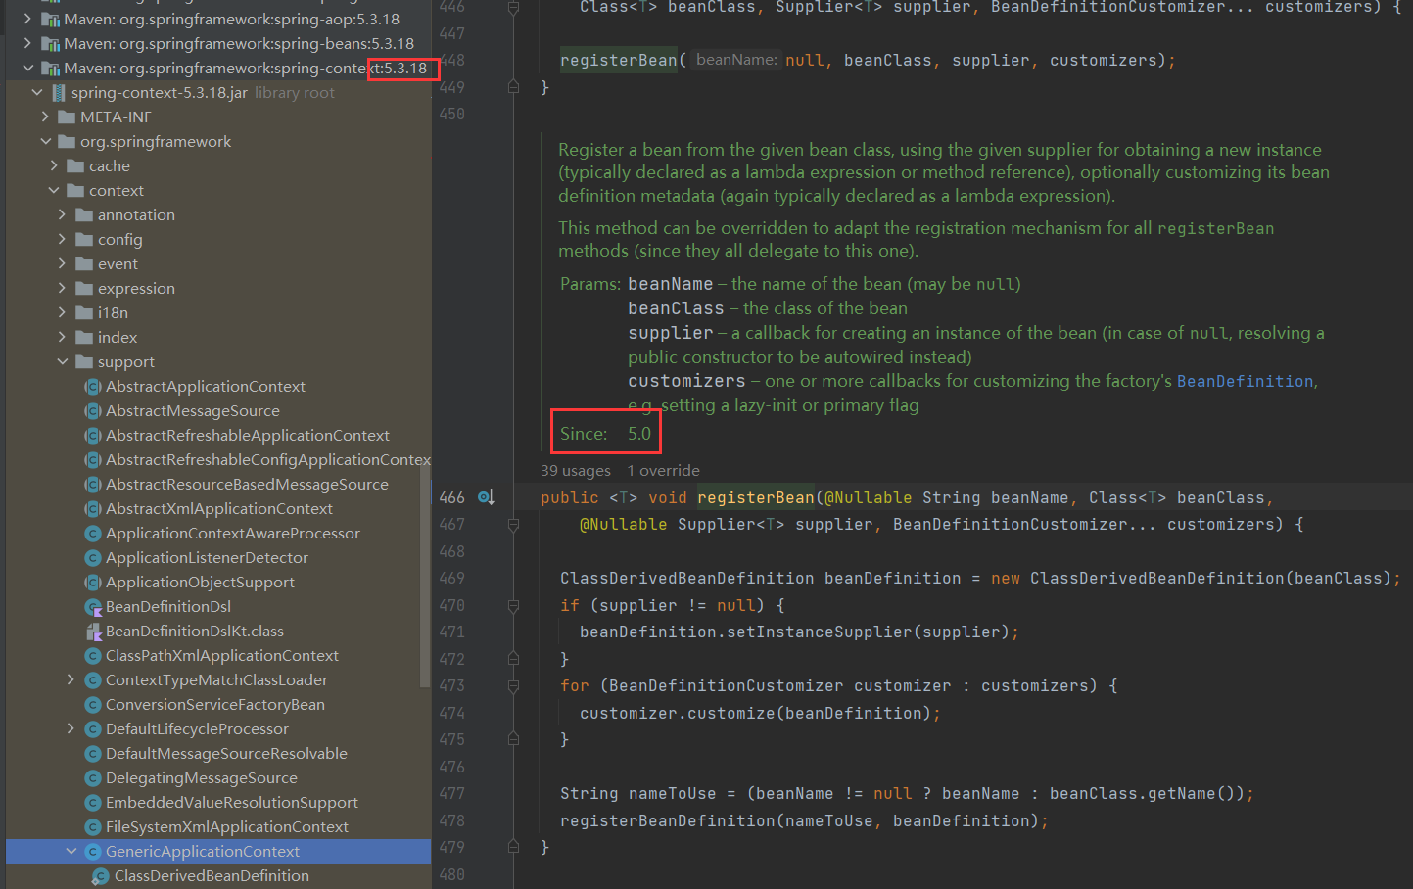The image size is (1413, 889).
Task: Collapse the GenericApplicationContext class node
Action: [71, 851]
